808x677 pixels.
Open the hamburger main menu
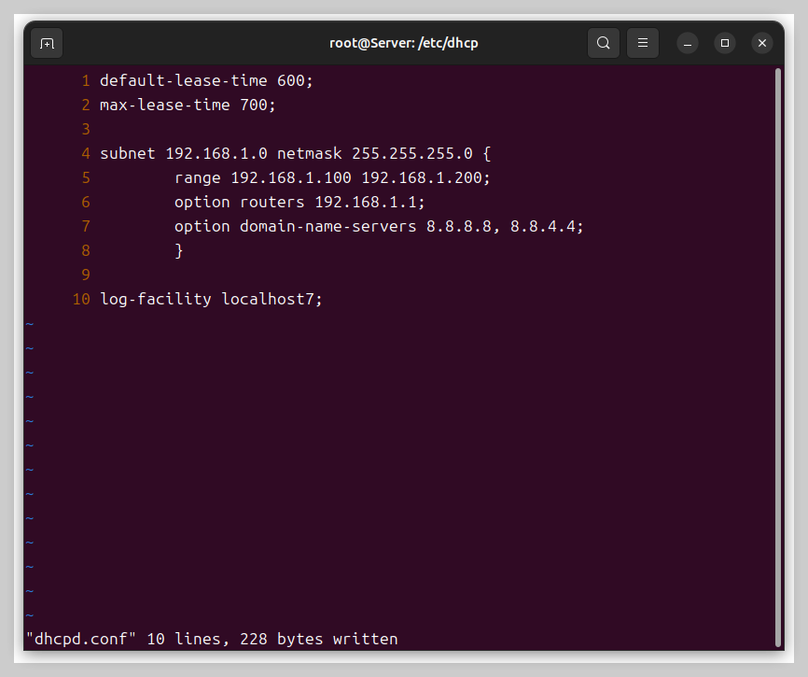pos(643,43)
